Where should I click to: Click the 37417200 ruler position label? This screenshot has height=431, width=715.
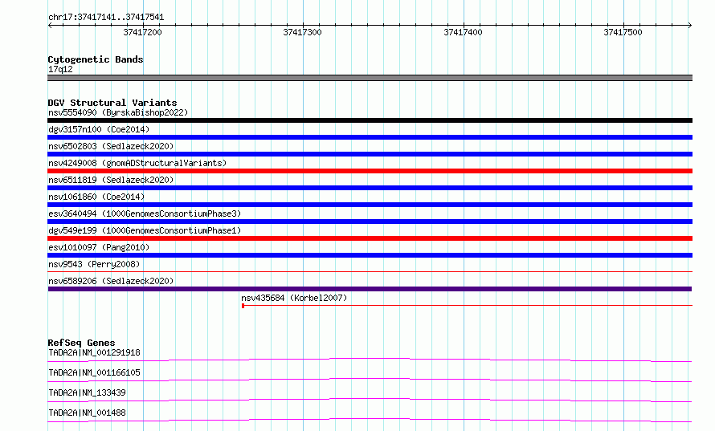tap(142, 32)
